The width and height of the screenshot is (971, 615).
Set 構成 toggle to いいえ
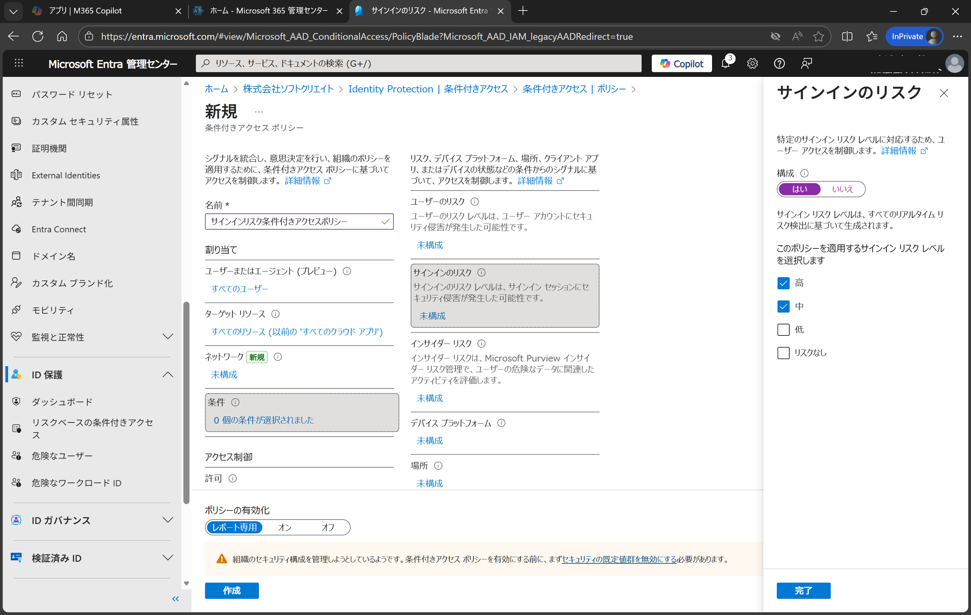click(x=842, y=189)
